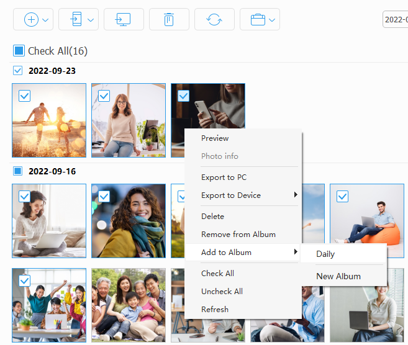Pick the Daily album in the submenu
Screen dimensions: 408x345
(325, 254)
